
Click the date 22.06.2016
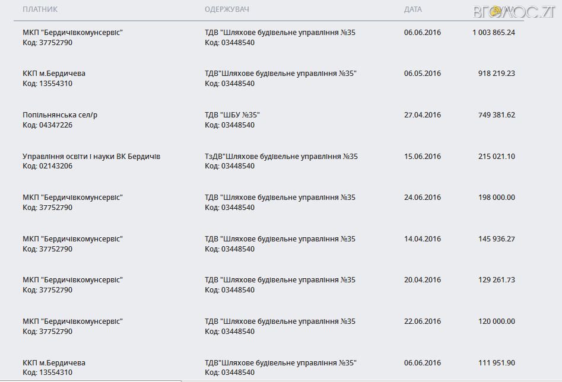coord(423,321)
